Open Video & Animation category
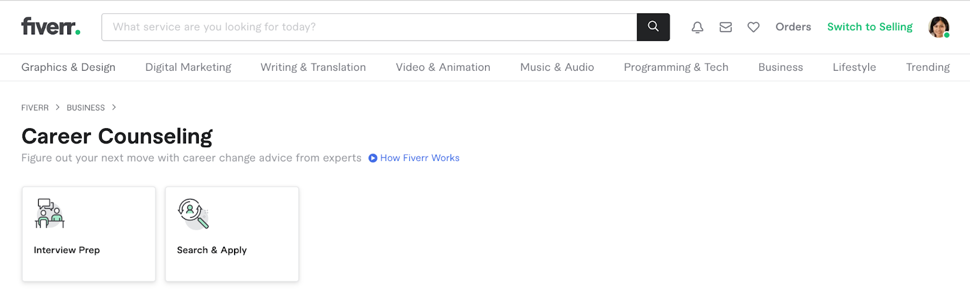 click(x=443, y=67)
